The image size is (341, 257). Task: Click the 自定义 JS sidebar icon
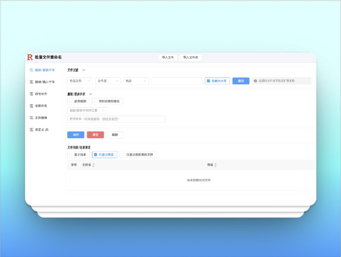point(31,129)
